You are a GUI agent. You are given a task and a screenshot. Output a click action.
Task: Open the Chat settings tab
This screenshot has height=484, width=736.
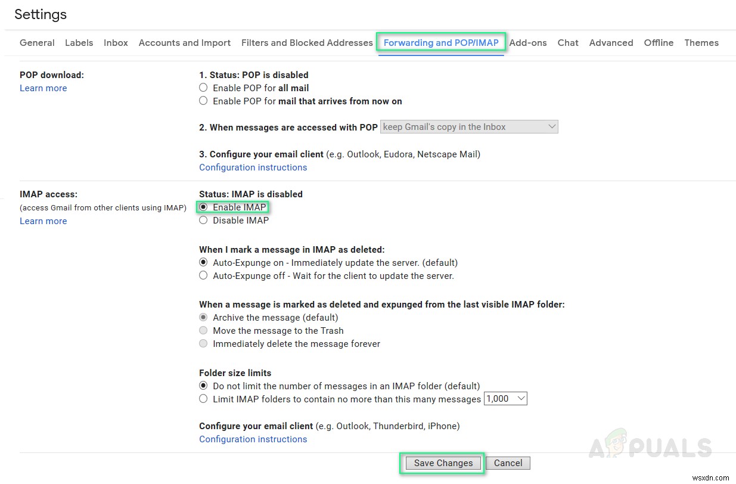point(567,42)
